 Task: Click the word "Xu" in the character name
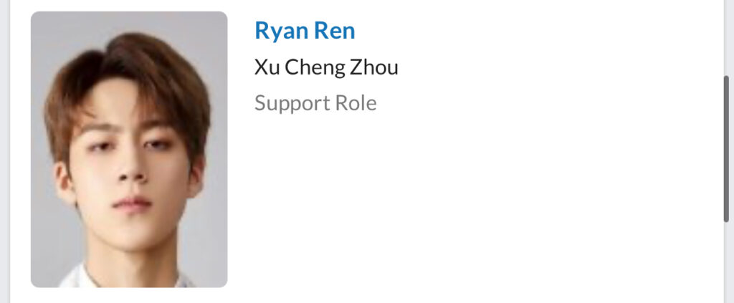tap(267, 67)
